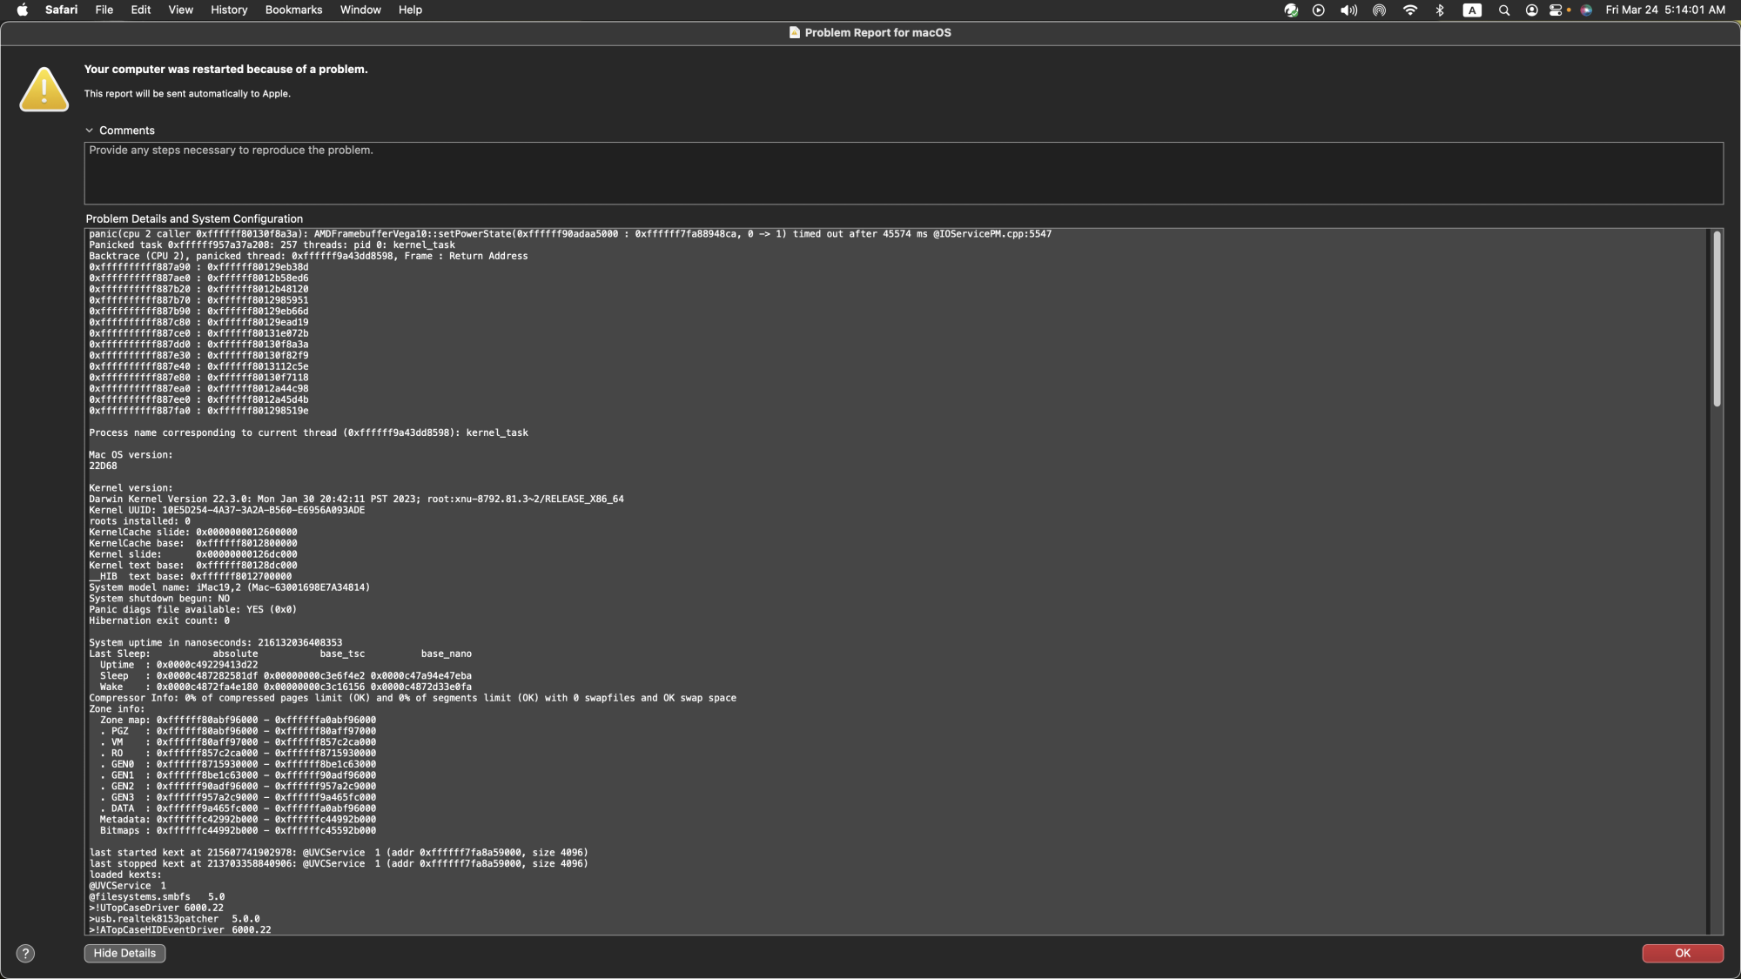Click the 'Your computer was restarted' heading

point(225,70)
